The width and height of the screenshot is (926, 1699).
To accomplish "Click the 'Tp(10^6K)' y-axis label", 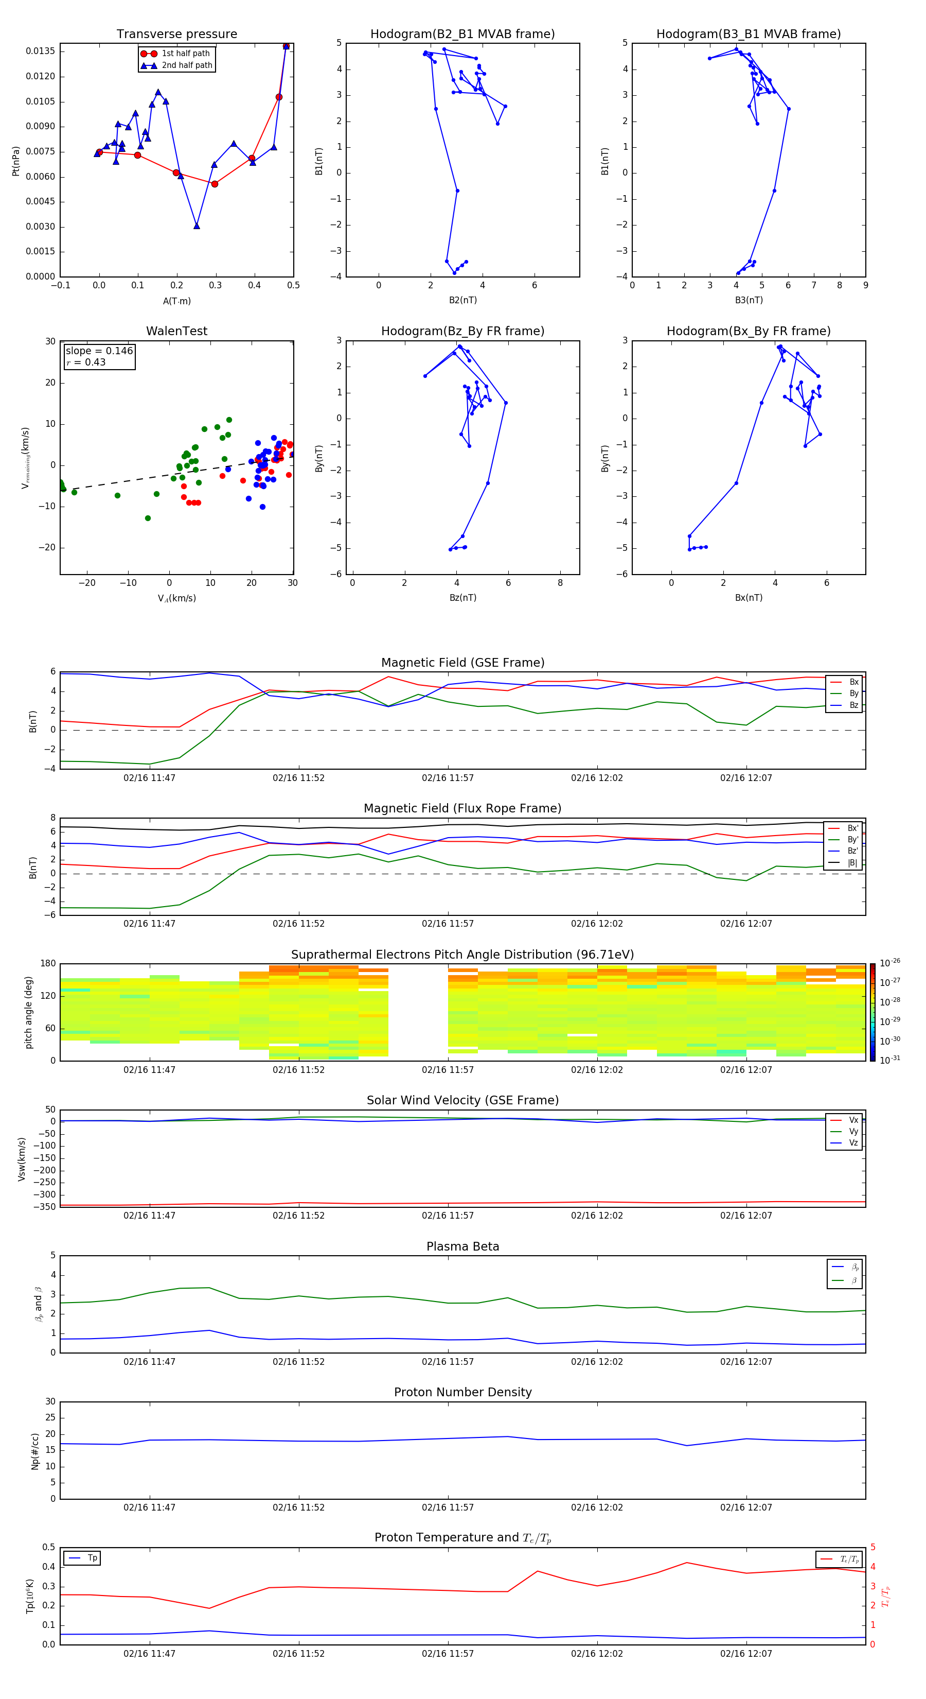I will tap(30, 1596).
